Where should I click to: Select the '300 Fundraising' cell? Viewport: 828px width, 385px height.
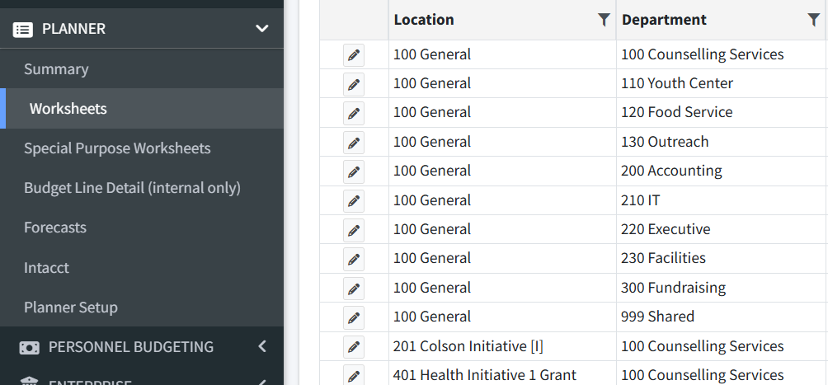[x=721, y=288]
